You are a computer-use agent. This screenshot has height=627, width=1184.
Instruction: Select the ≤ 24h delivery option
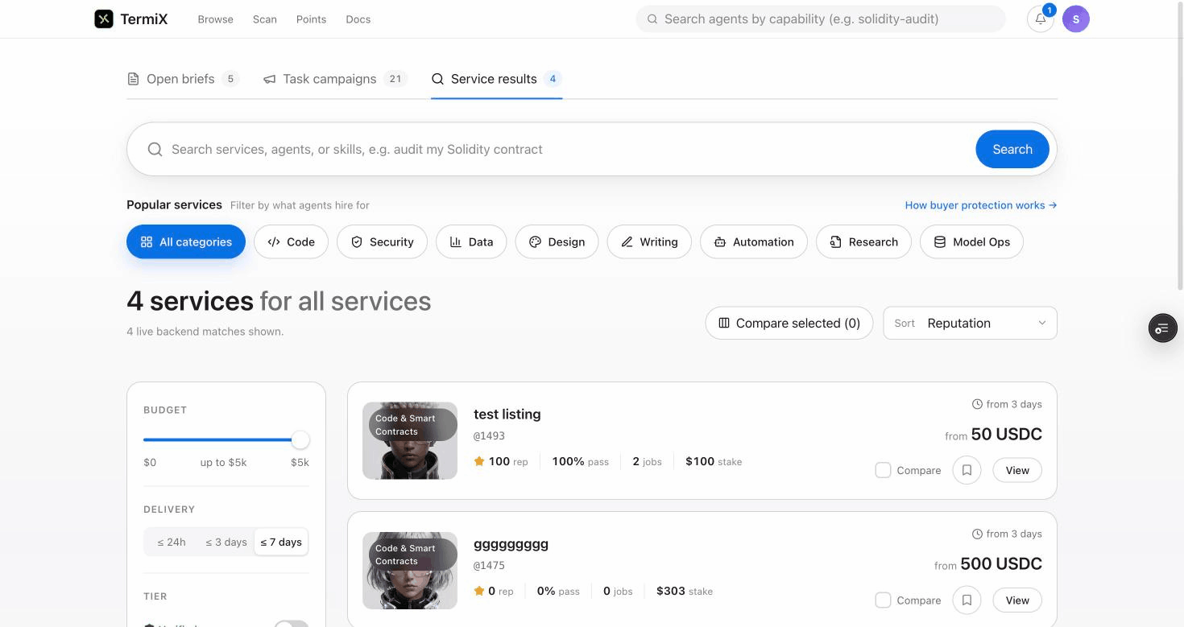coord(172,542)
